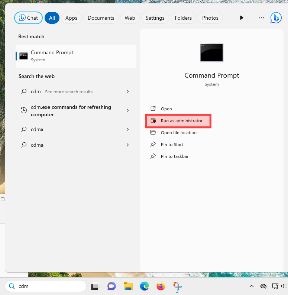
Task: Click the search icon beside cdmx
Action: coord(24,129)
